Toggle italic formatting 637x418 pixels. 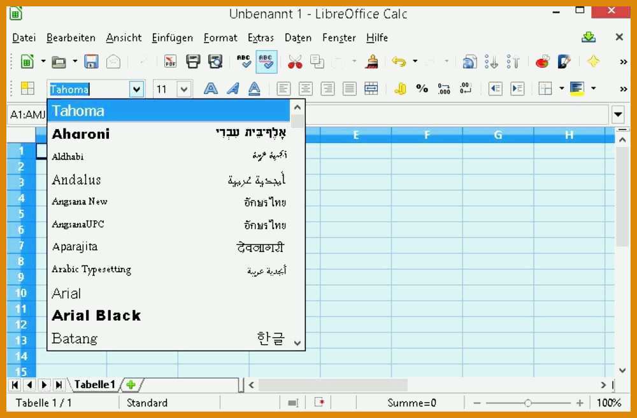pos(233,88)
